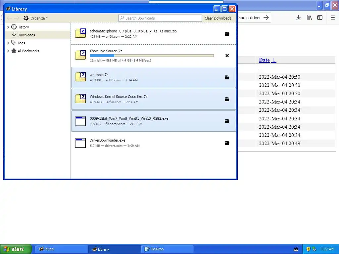Cancel the Xbox Live Source.7z download
The height and width of the screenshot is (254, 339).
pos(227,56)
